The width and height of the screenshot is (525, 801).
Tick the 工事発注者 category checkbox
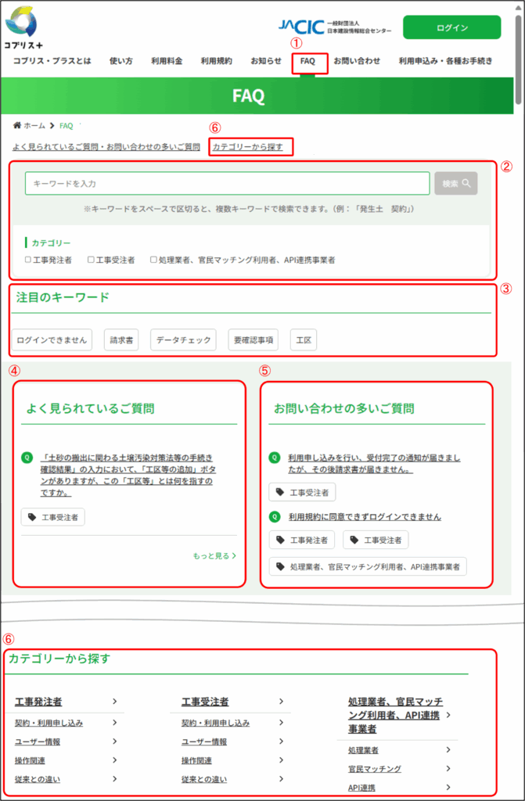click(28, 259)
